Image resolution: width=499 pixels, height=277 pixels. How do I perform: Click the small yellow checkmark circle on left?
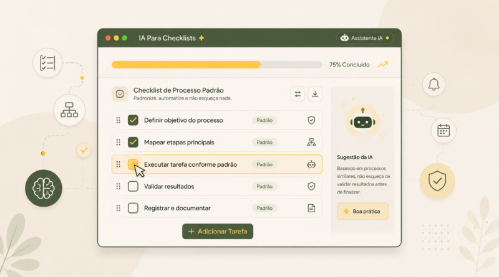point(84,150)
